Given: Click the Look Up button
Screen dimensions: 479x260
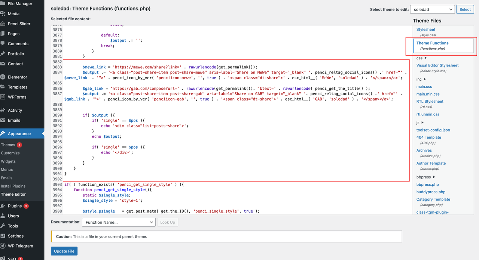Looking at the screenshot, I should (x=168, y=222).
